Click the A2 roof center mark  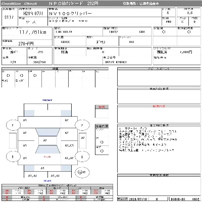click(45, 140)
